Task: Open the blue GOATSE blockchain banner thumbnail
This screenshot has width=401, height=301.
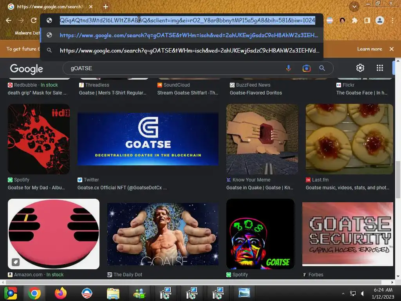Action: point(148,139)
